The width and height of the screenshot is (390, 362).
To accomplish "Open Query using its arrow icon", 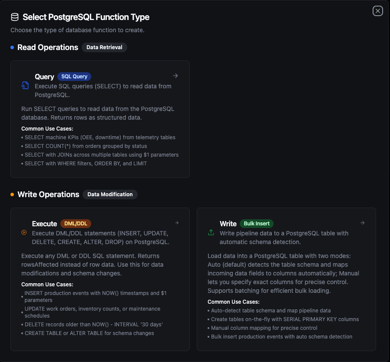I will (175, 76).
